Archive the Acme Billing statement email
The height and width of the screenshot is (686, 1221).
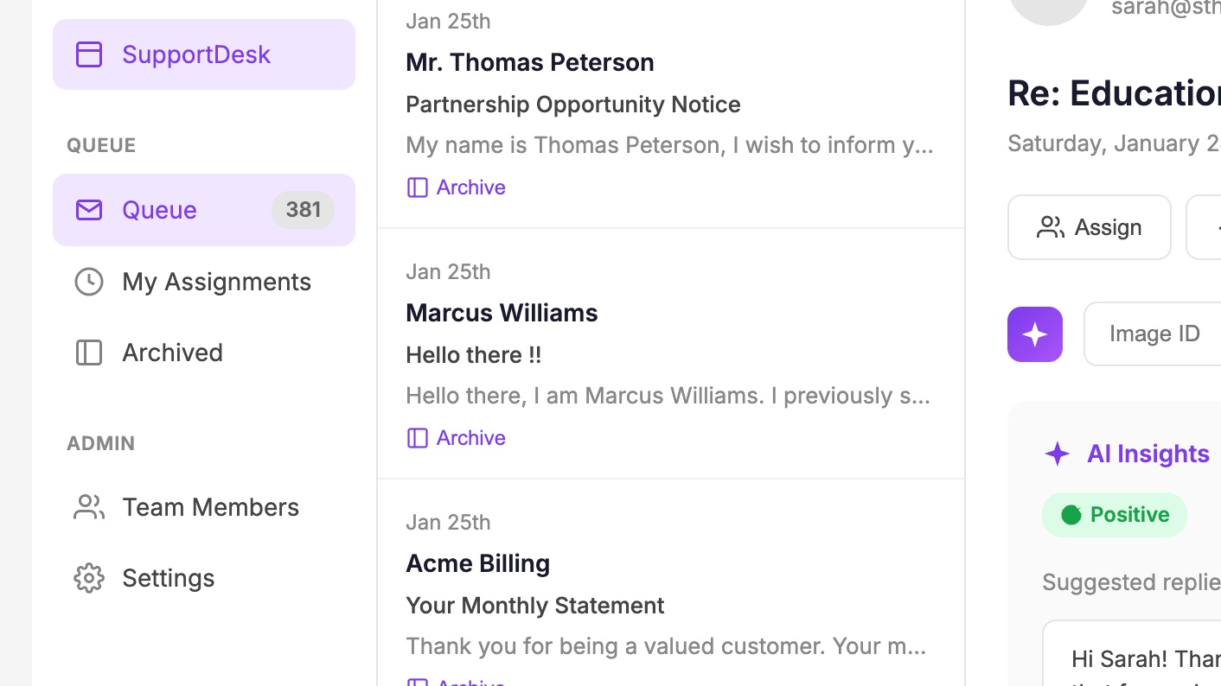456,683
